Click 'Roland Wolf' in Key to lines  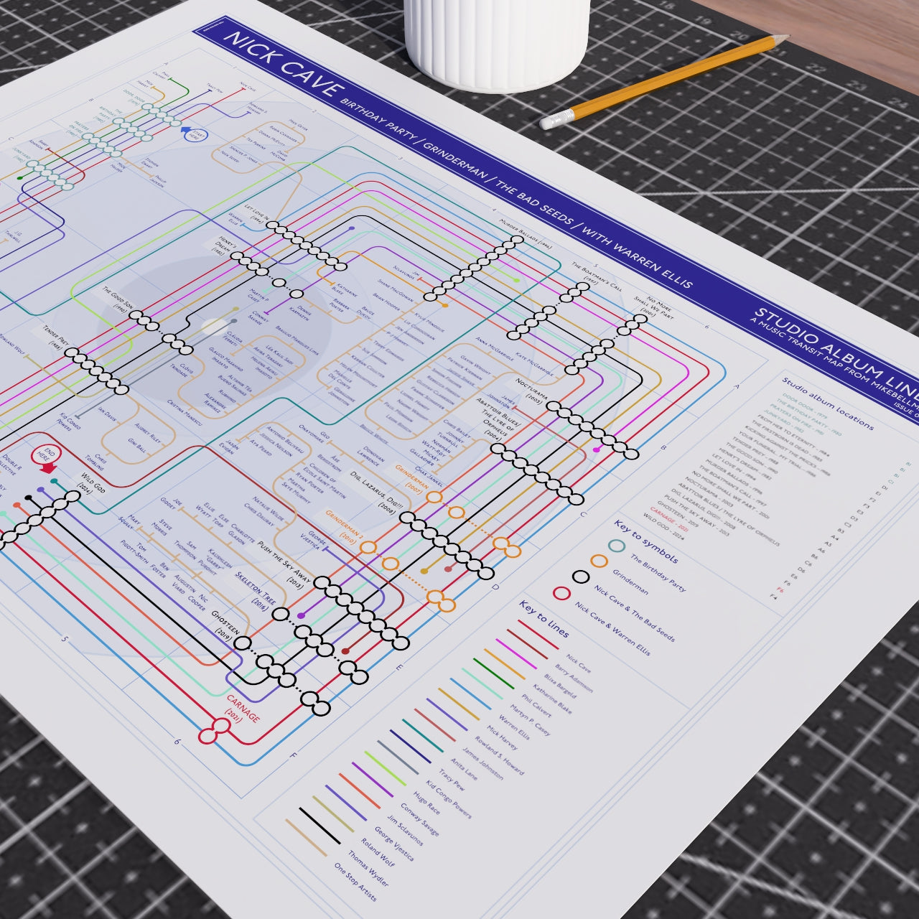[377, 853]
